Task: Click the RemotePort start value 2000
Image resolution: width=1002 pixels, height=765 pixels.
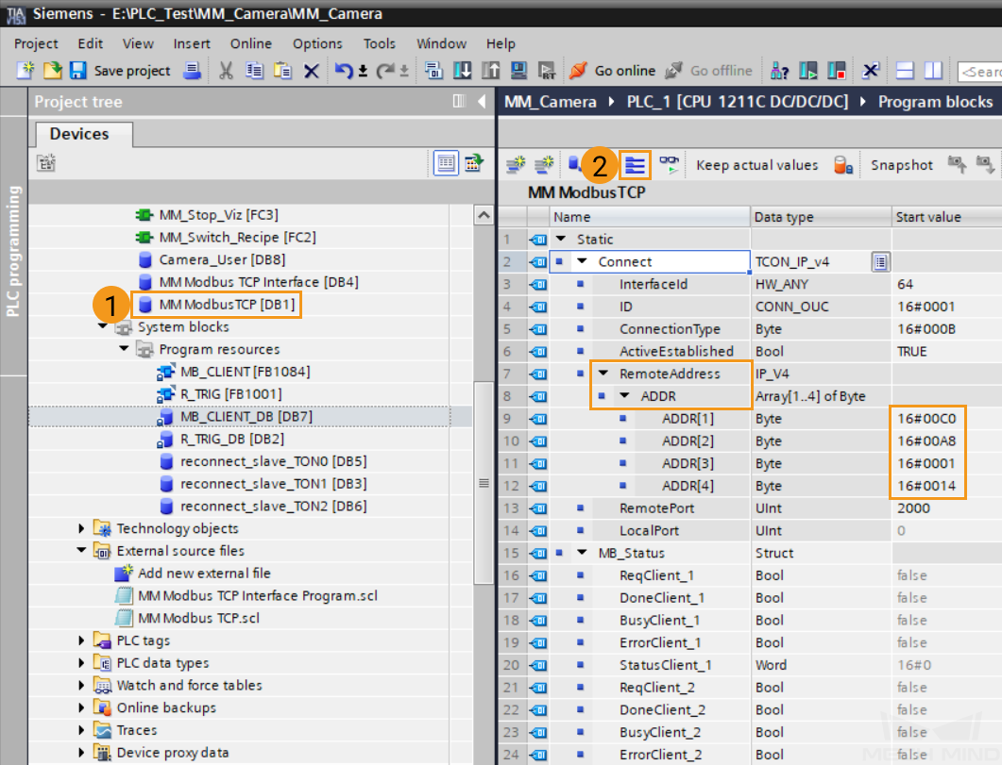Action: (x=913, y=508)
